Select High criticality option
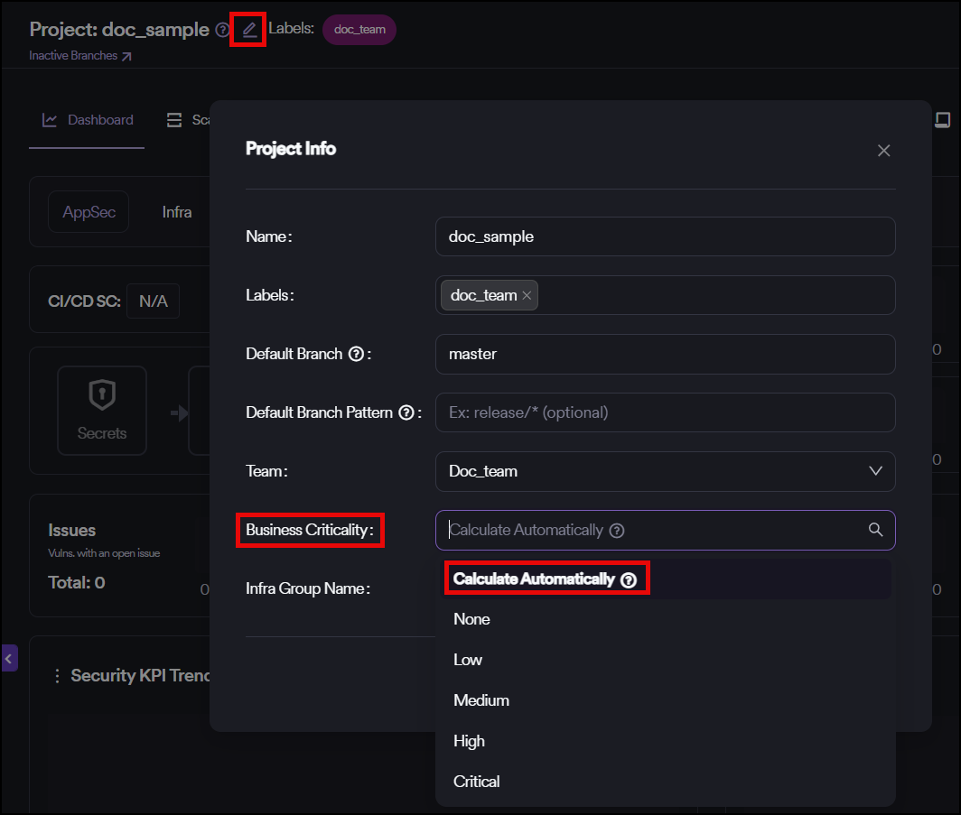961x815 pixels. 469,741
